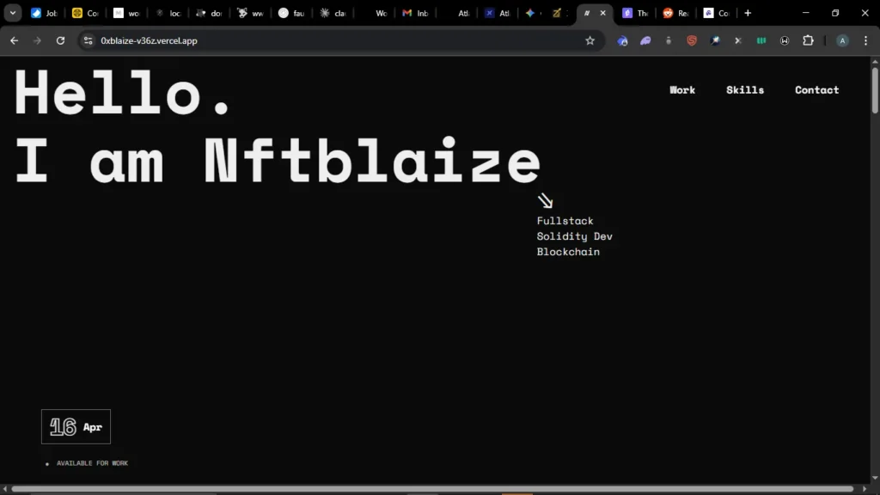Click the green bars extension icon
The image size is (880, 495).
761,40
